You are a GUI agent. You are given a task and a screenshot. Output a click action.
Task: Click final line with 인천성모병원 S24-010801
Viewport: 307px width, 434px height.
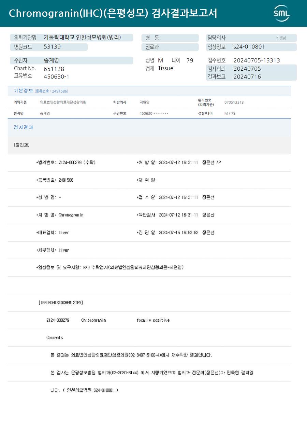84,390
